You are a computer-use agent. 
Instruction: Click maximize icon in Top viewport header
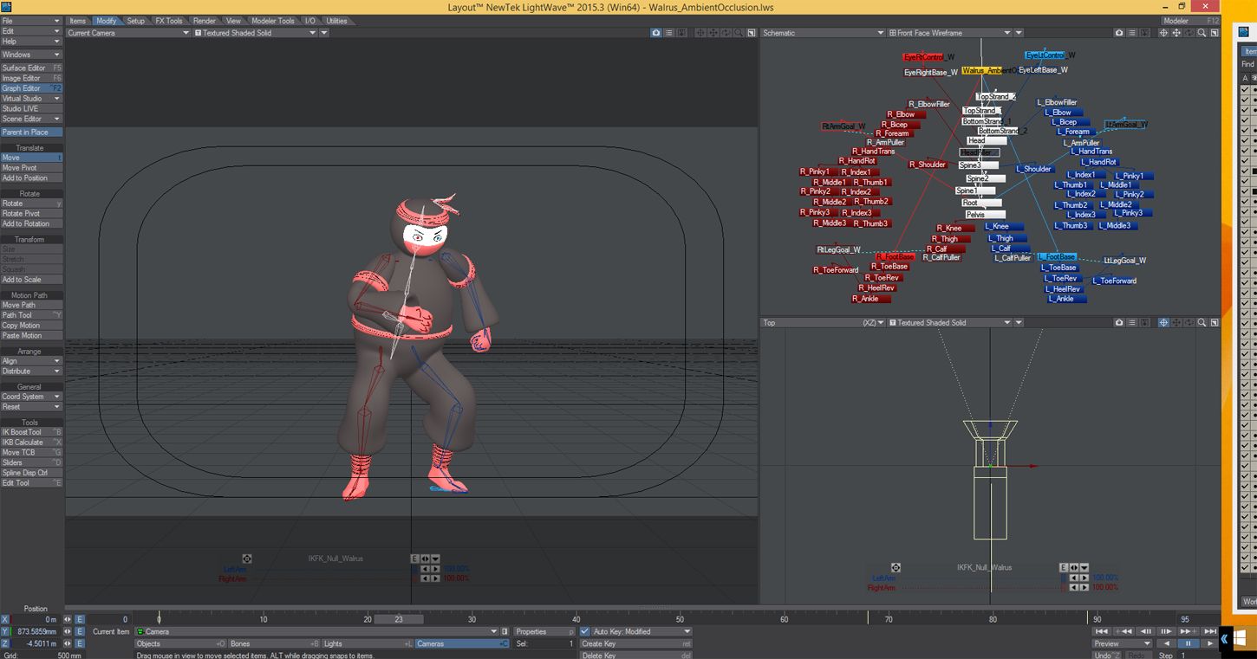(1215, 322)
